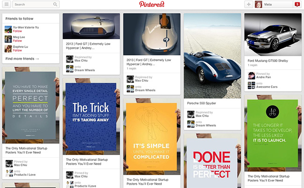This screenshot has height=188, width=304.
Task: Open the Porsche 550 Spyder pin image
Action: (212, 56)
